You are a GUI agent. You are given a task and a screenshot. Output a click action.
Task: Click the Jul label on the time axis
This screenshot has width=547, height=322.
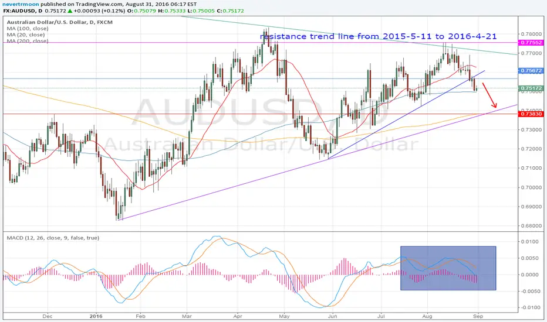point(381,316)
